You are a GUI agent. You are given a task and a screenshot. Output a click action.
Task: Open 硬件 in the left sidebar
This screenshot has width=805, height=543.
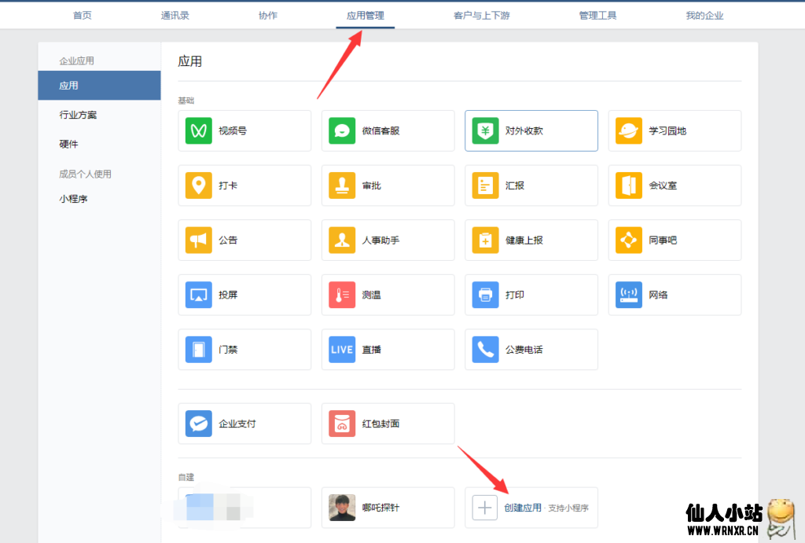pyautogui.click(x=69, y=145)
